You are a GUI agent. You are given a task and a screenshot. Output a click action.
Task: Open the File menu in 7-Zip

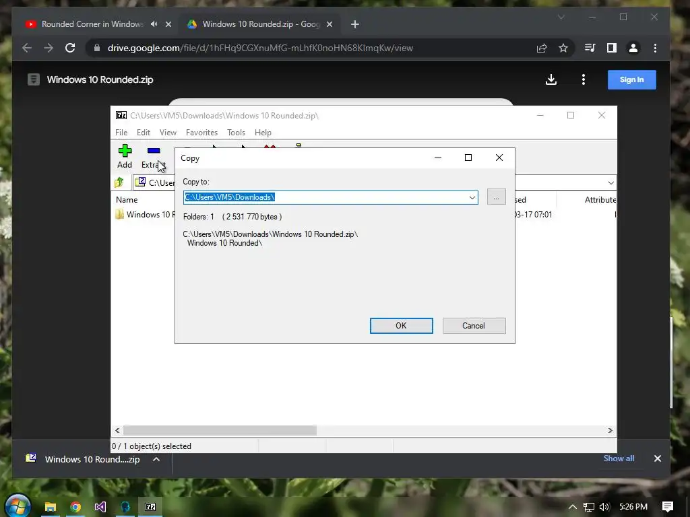(x=121, y=133)
